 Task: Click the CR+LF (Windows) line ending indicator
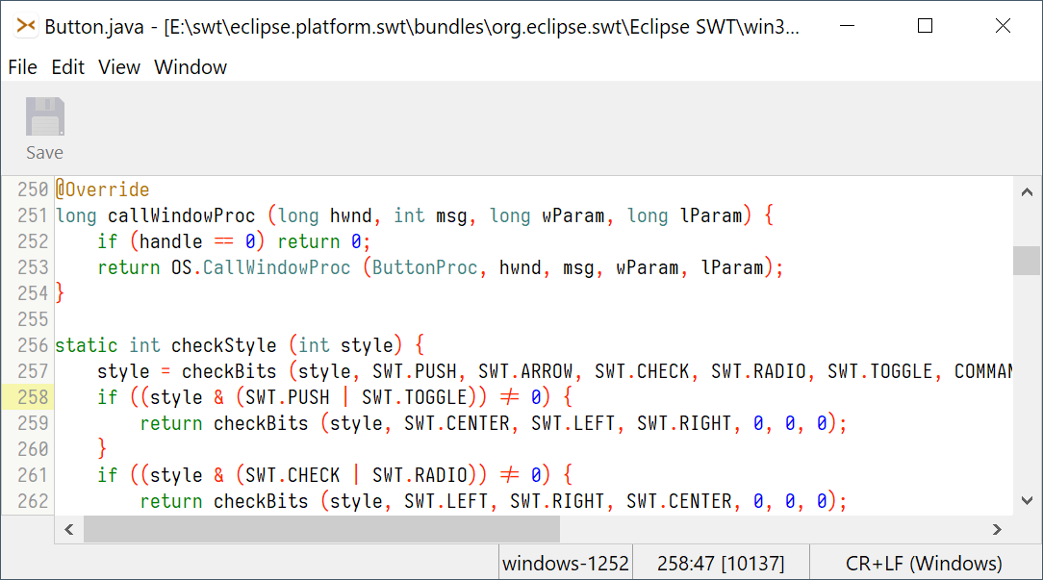(x=926, y=562)
